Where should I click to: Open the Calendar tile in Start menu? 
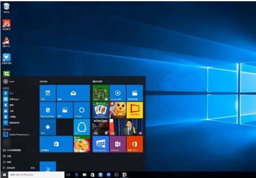point(48,93)
